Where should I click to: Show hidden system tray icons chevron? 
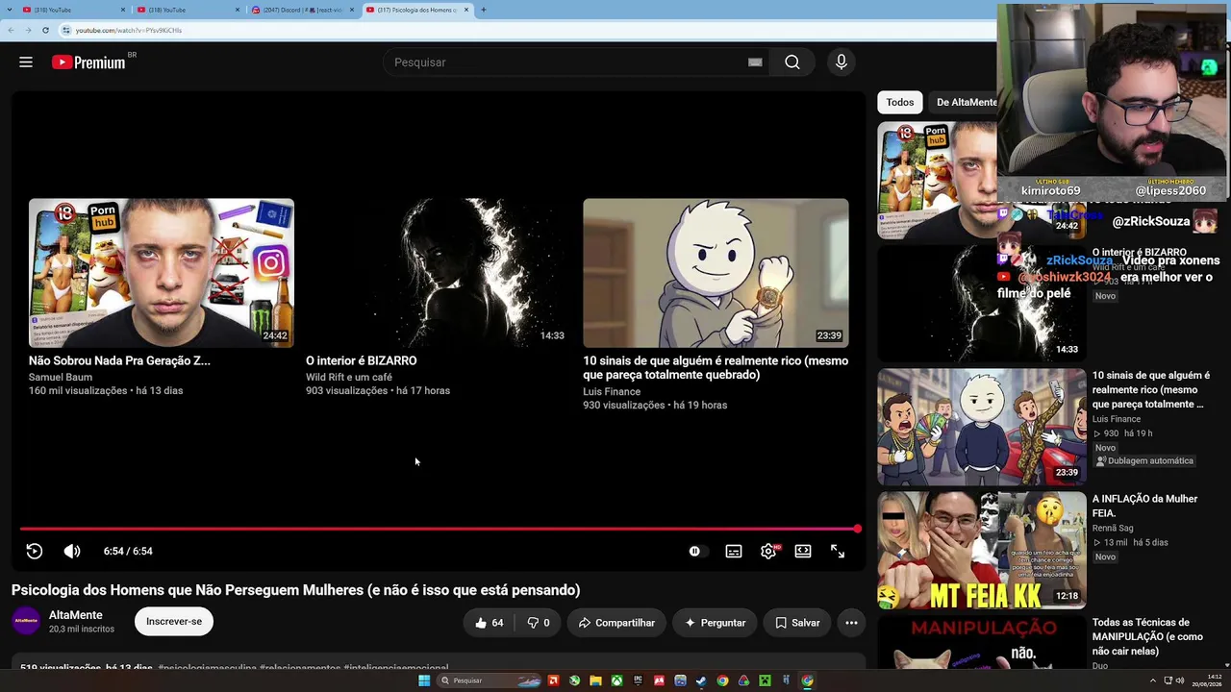click(1155, 680)
